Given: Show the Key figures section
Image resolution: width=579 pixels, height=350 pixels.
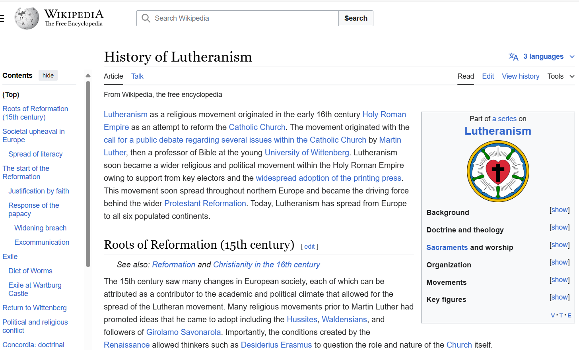Looking at the screenshot, I should [560, 297].
